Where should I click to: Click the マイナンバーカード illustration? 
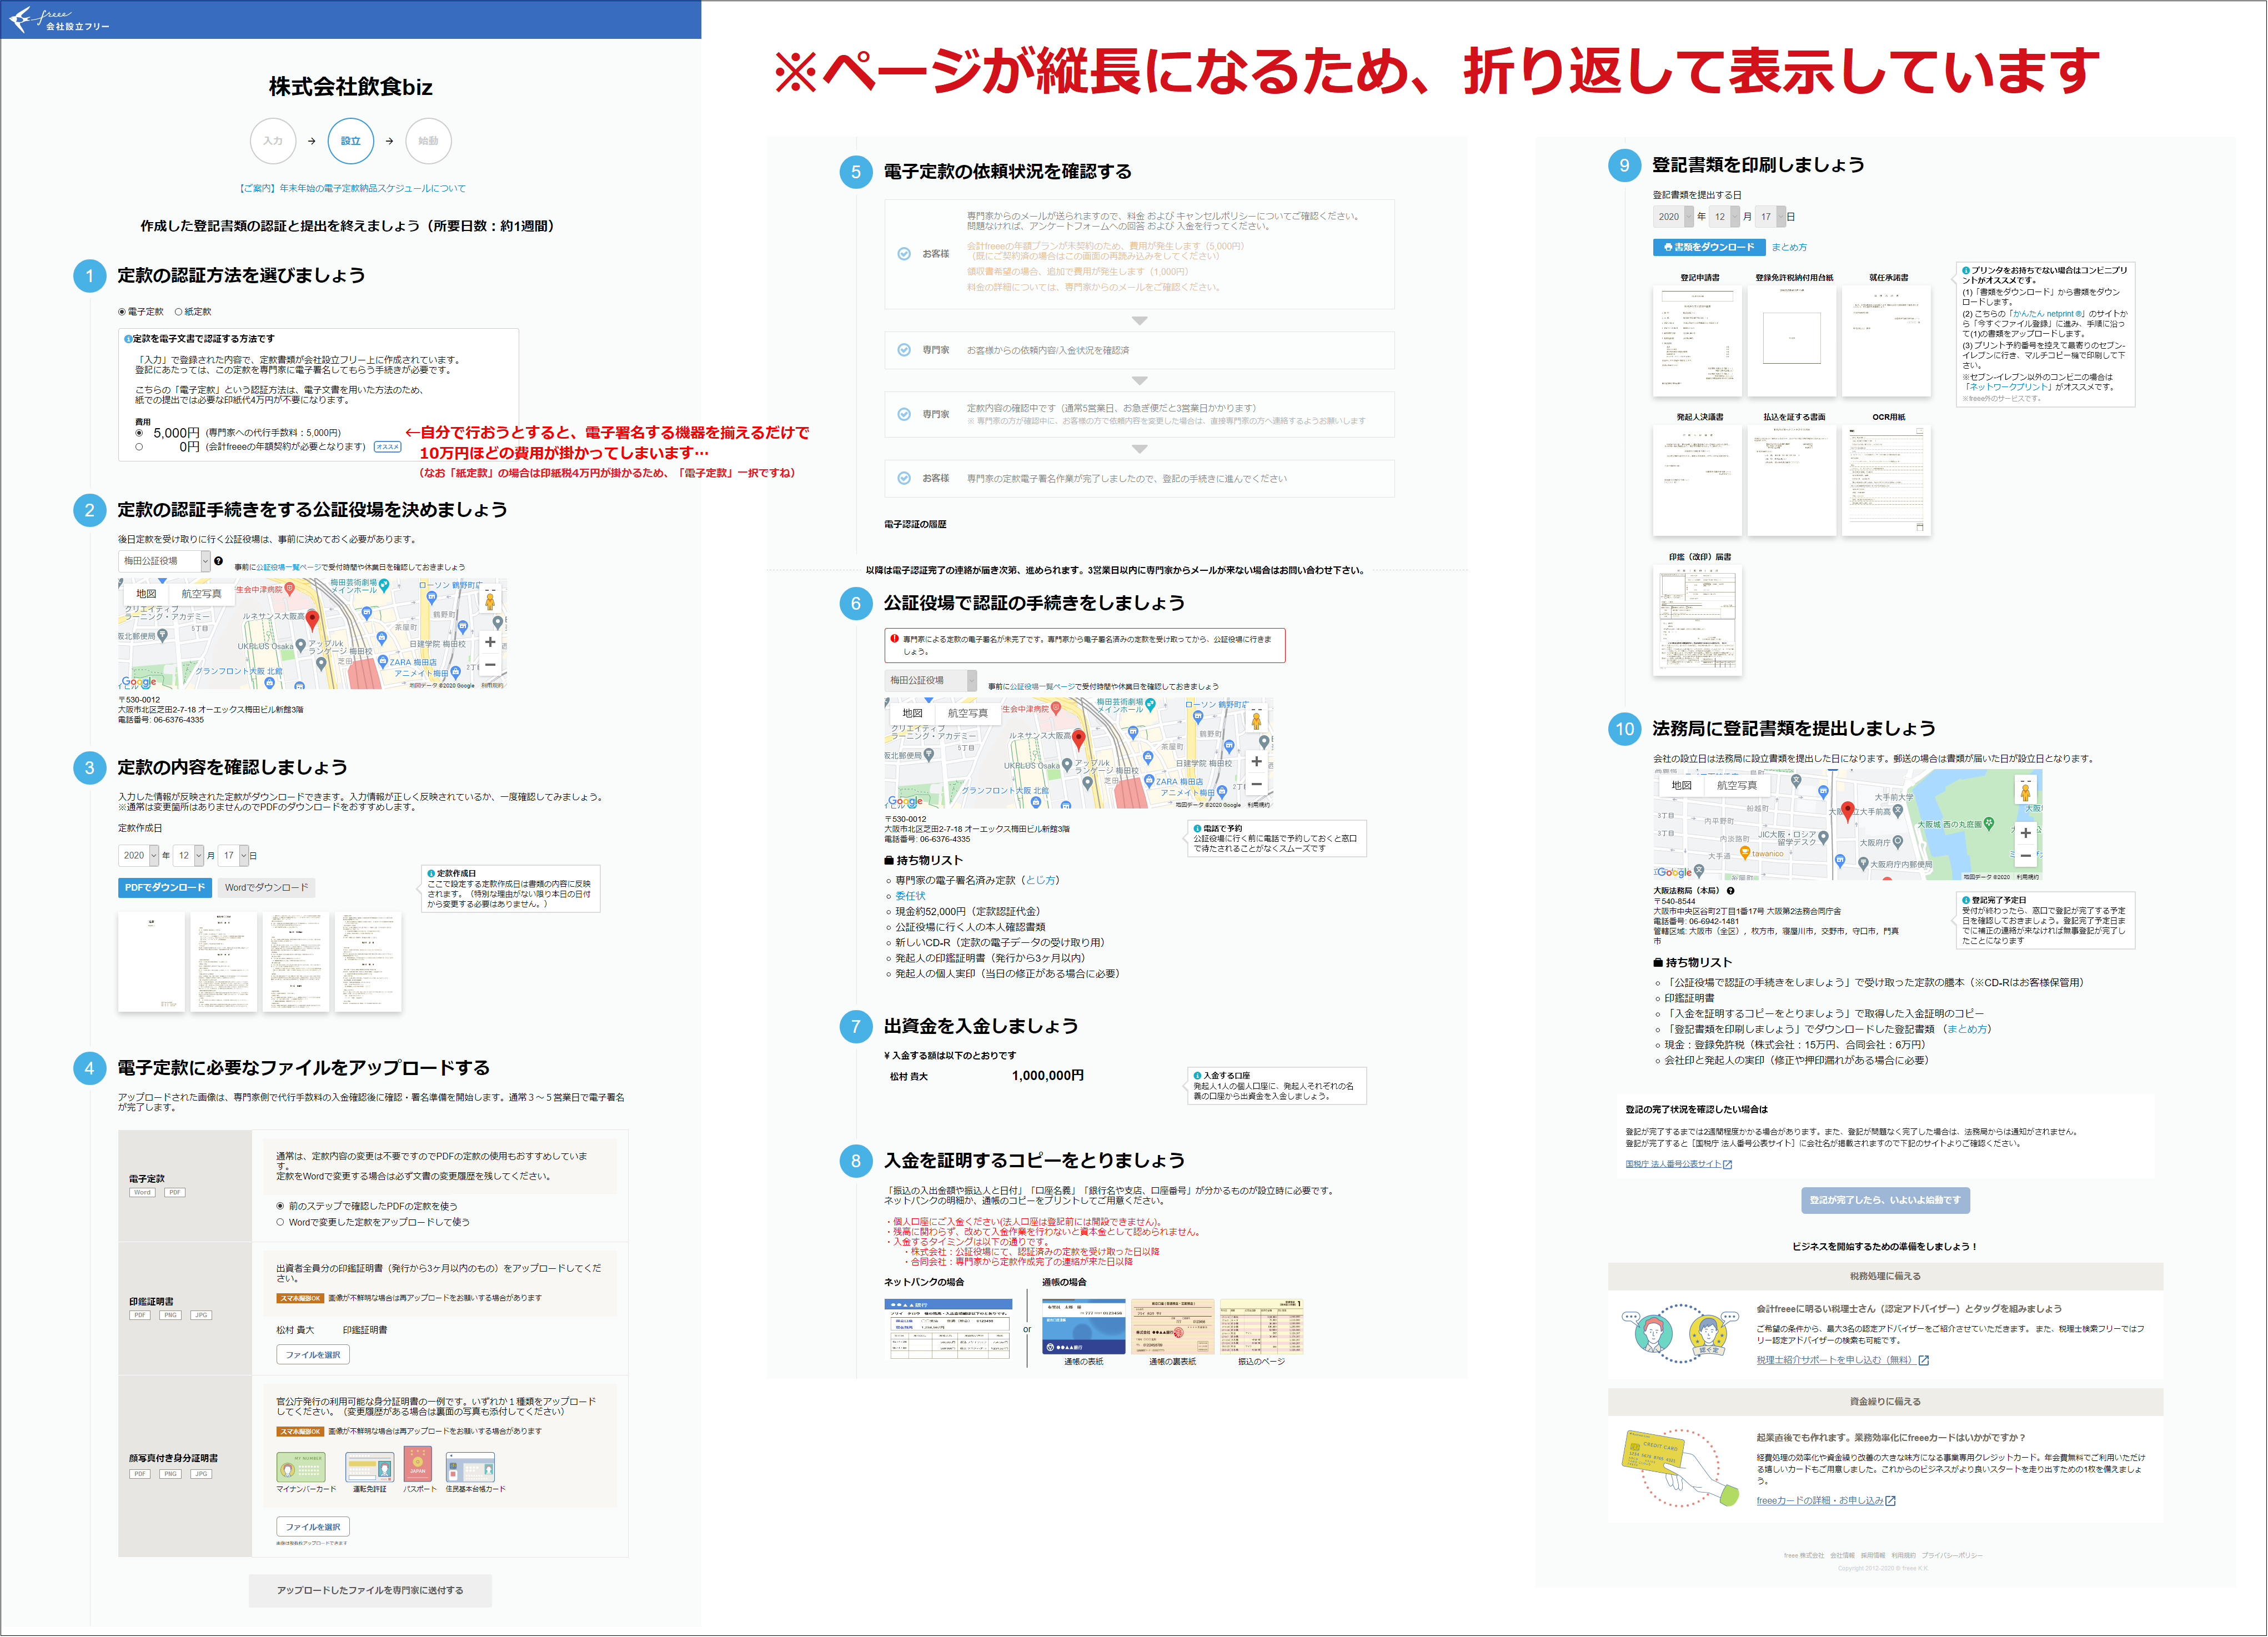pos(300,1467)
